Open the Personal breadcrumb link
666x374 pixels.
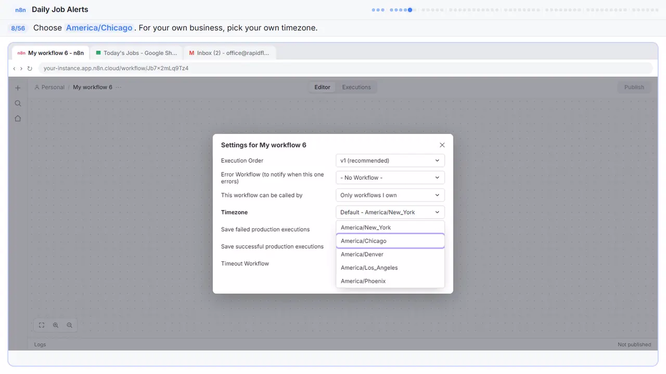49,87
